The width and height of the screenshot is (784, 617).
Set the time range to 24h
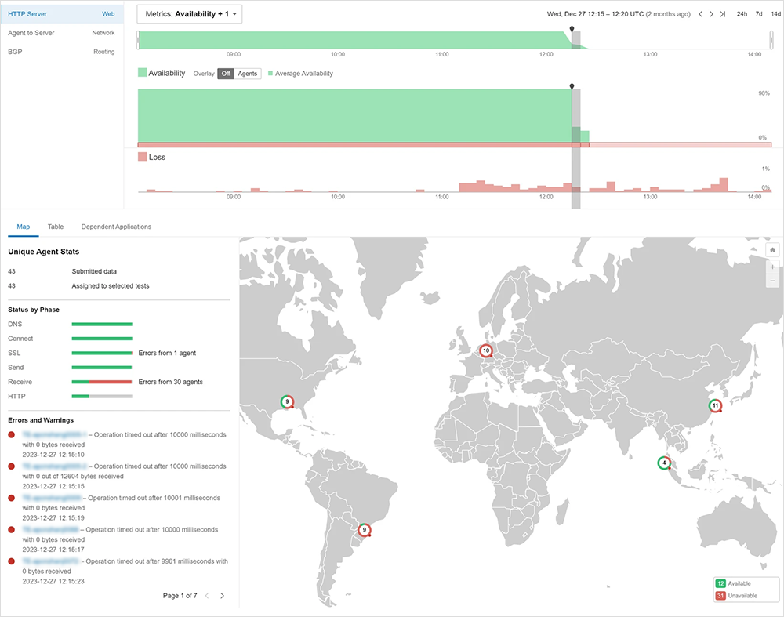[742, 14]
